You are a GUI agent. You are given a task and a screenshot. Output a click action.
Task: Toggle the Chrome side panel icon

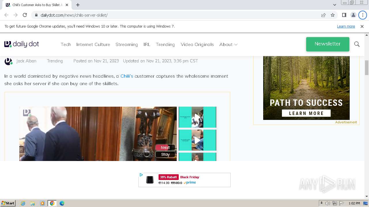pyautogui.click(x=344, y=15)
